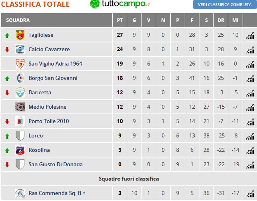Select the Squadra column header
Image resolution: width=257 pixels, height=201 pixels.
18,20
